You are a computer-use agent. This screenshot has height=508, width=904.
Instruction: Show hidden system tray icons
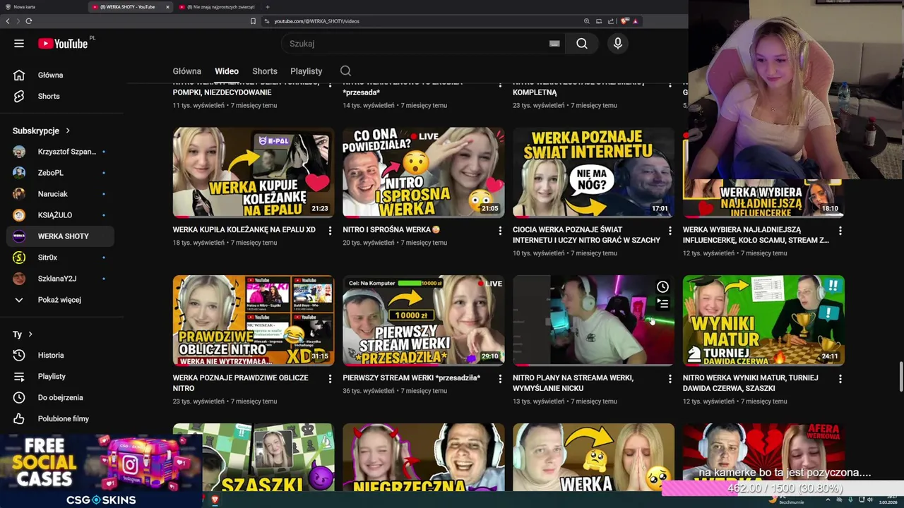click(x=828, y=500)
